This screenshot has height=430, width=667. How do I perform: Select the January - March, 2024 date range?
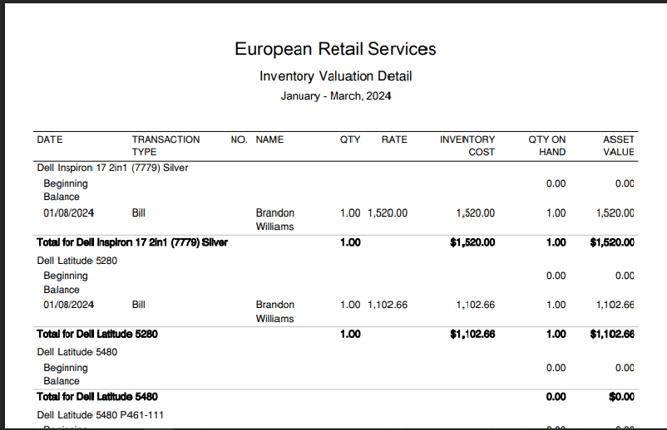pos(335,96)
